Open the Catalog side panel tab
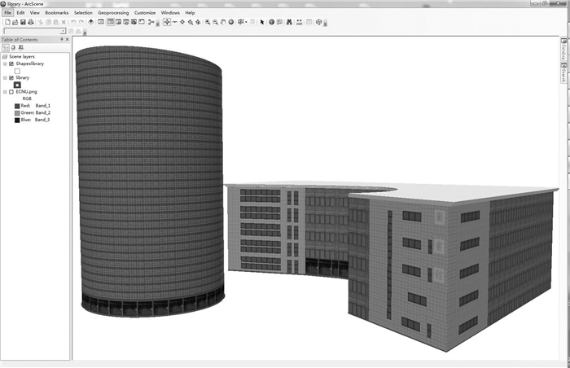 562,51
